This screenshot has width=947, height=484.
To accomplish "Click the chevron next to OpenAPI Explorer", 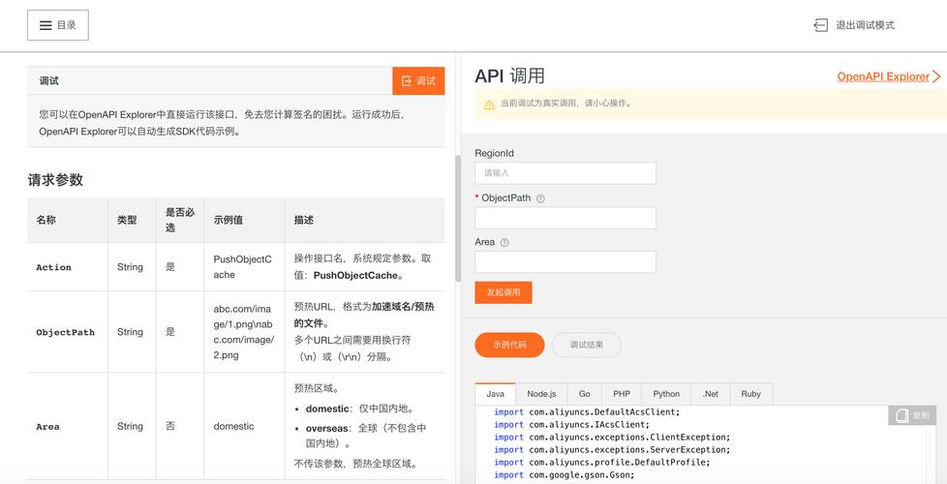I will pyautogui.click(x=936, y=76).
